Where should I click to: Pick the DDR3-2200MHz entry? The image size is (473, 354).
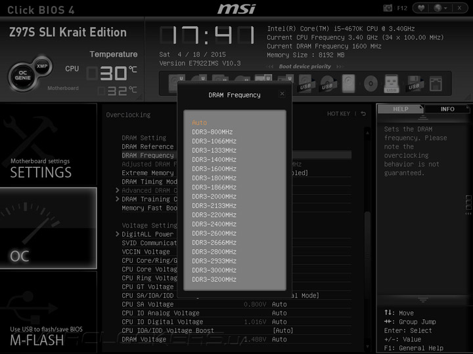pos(214,215)
